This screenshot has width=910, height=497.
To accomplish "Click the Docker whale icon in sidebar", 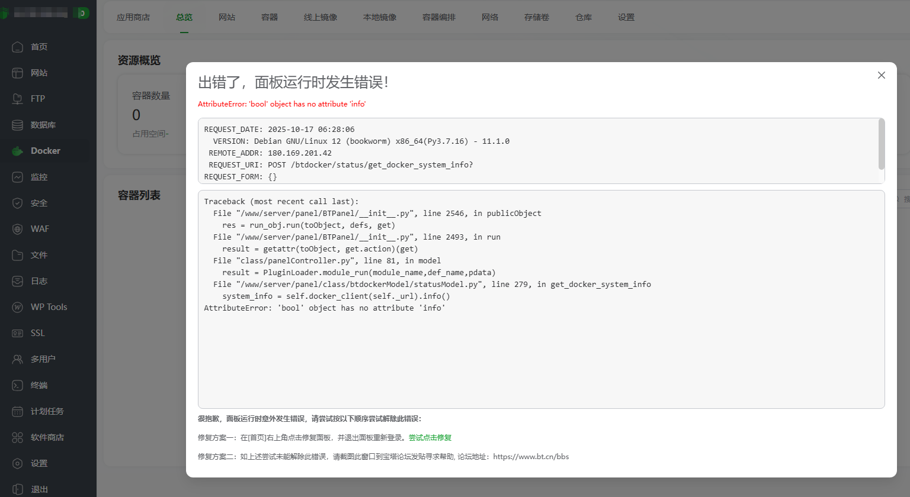I will pyautogui.click(x=18, y=151).
